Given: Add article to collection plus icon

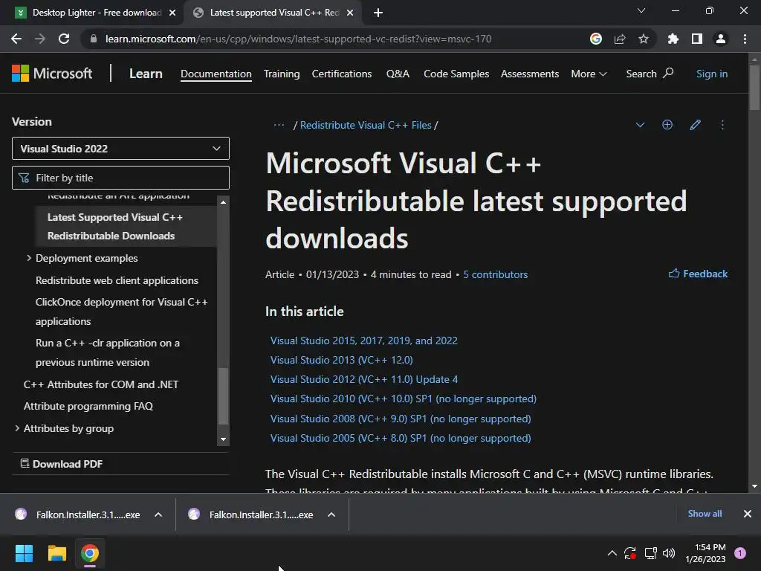Looking at the screenshot, I should [667, 125].
